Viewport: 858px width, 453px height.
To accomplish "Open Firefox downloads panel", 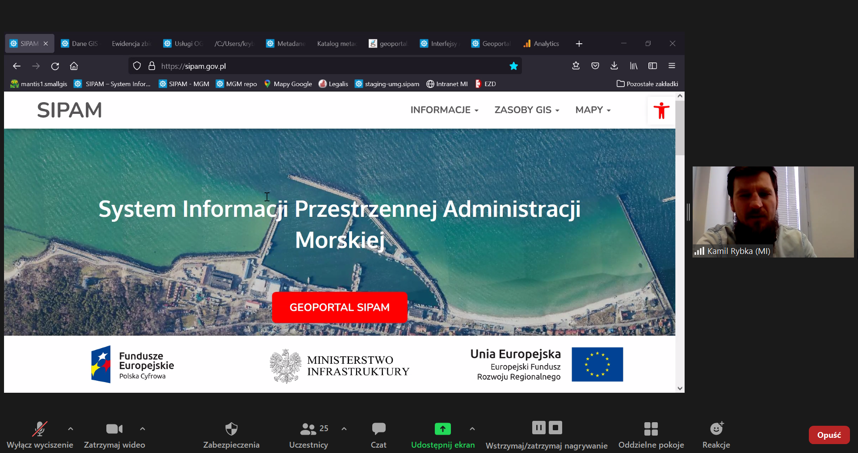I will 614,66.
